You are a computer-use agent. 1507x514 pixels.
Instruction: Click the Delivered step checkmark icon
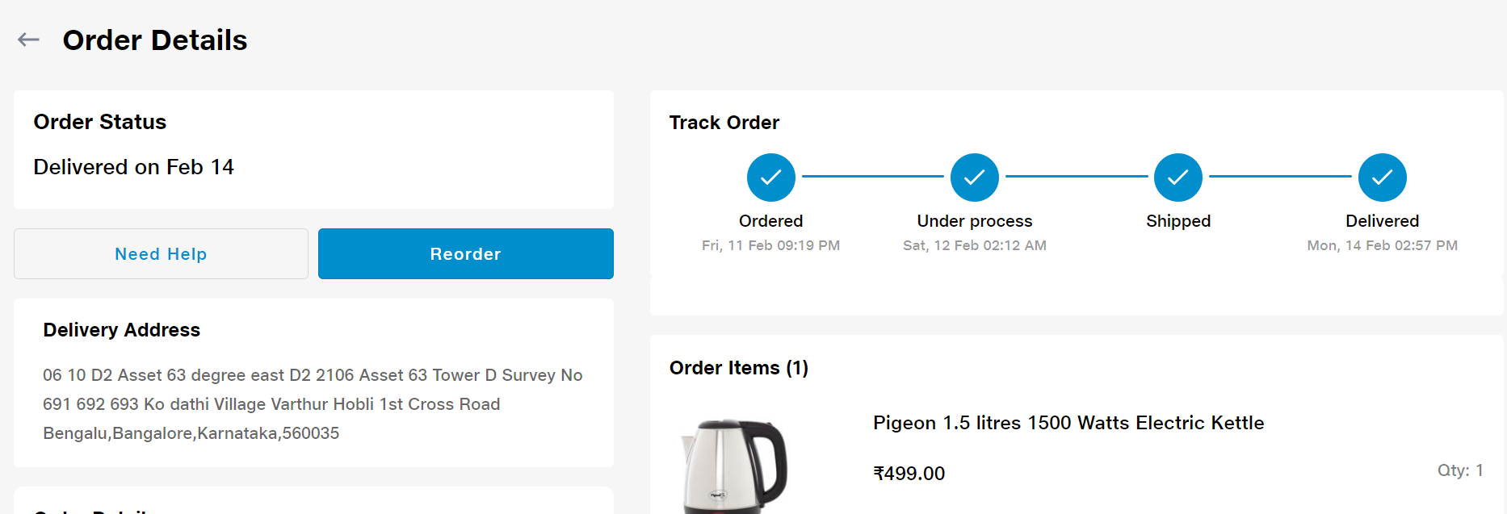1382,178
